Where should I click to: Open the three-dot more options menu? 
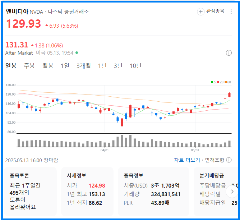[x=231, y=11]
